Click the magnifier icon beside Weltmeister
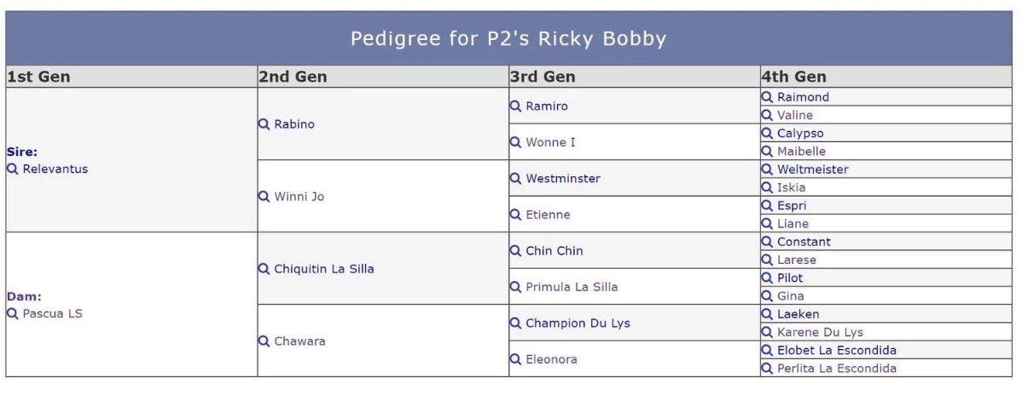The image size is (1022, 418). pos(767,169)
